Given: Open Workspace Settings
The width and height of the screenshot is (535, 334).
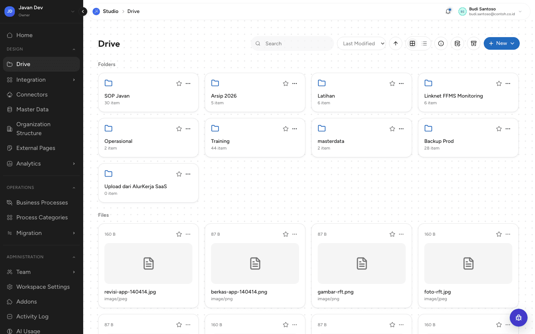Looking at the screenshot, I should tap(41, 287).
